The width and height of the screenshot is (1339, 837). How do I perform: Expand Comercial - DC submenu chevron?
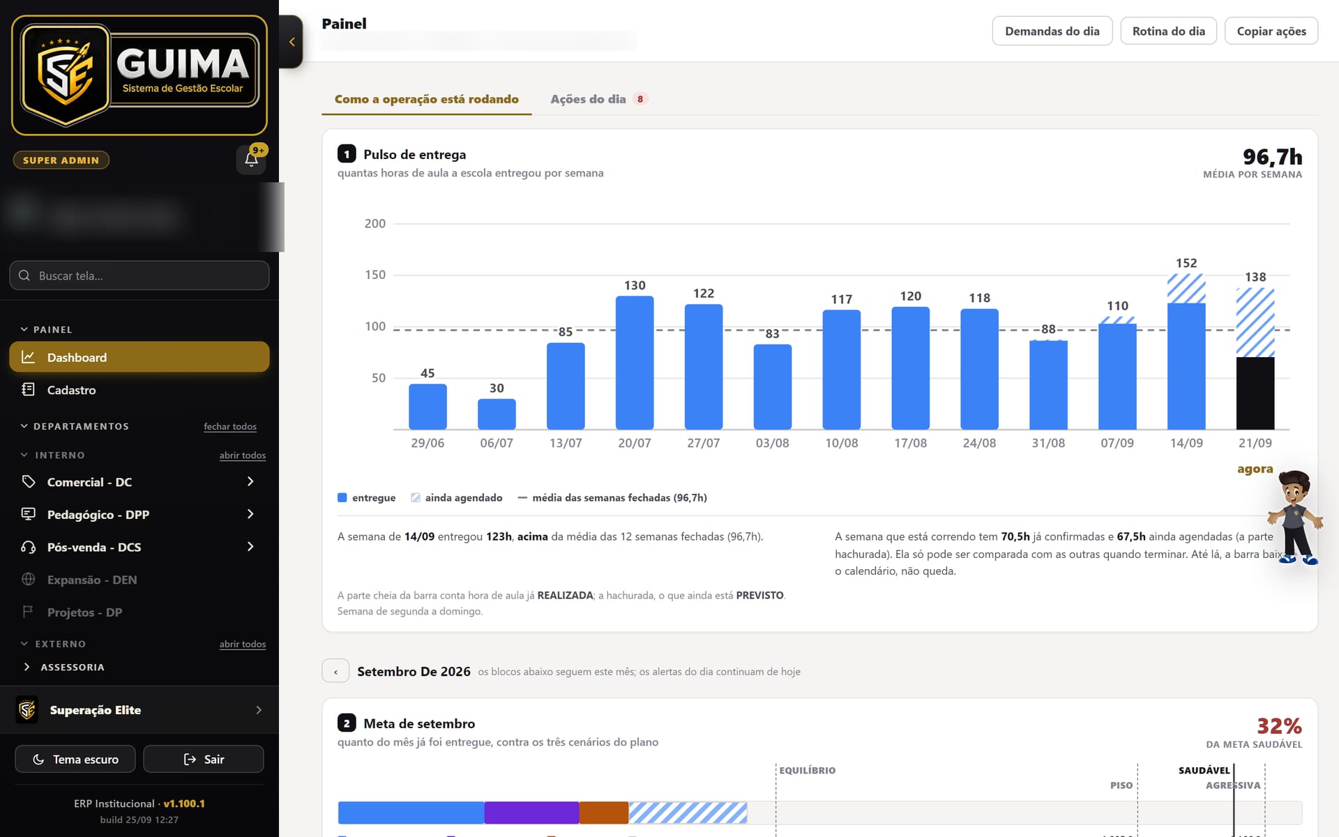[250, 482]
